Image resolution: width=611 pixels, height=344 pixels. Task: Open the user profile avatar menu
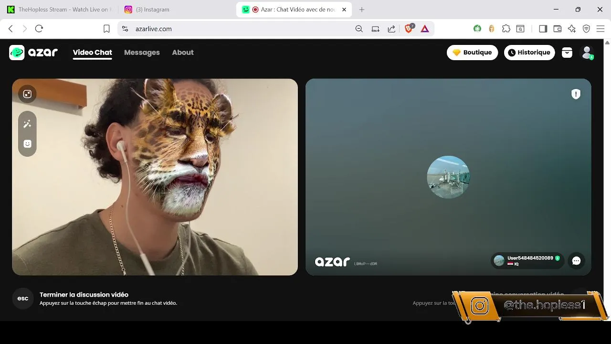[x=587, y=53]
